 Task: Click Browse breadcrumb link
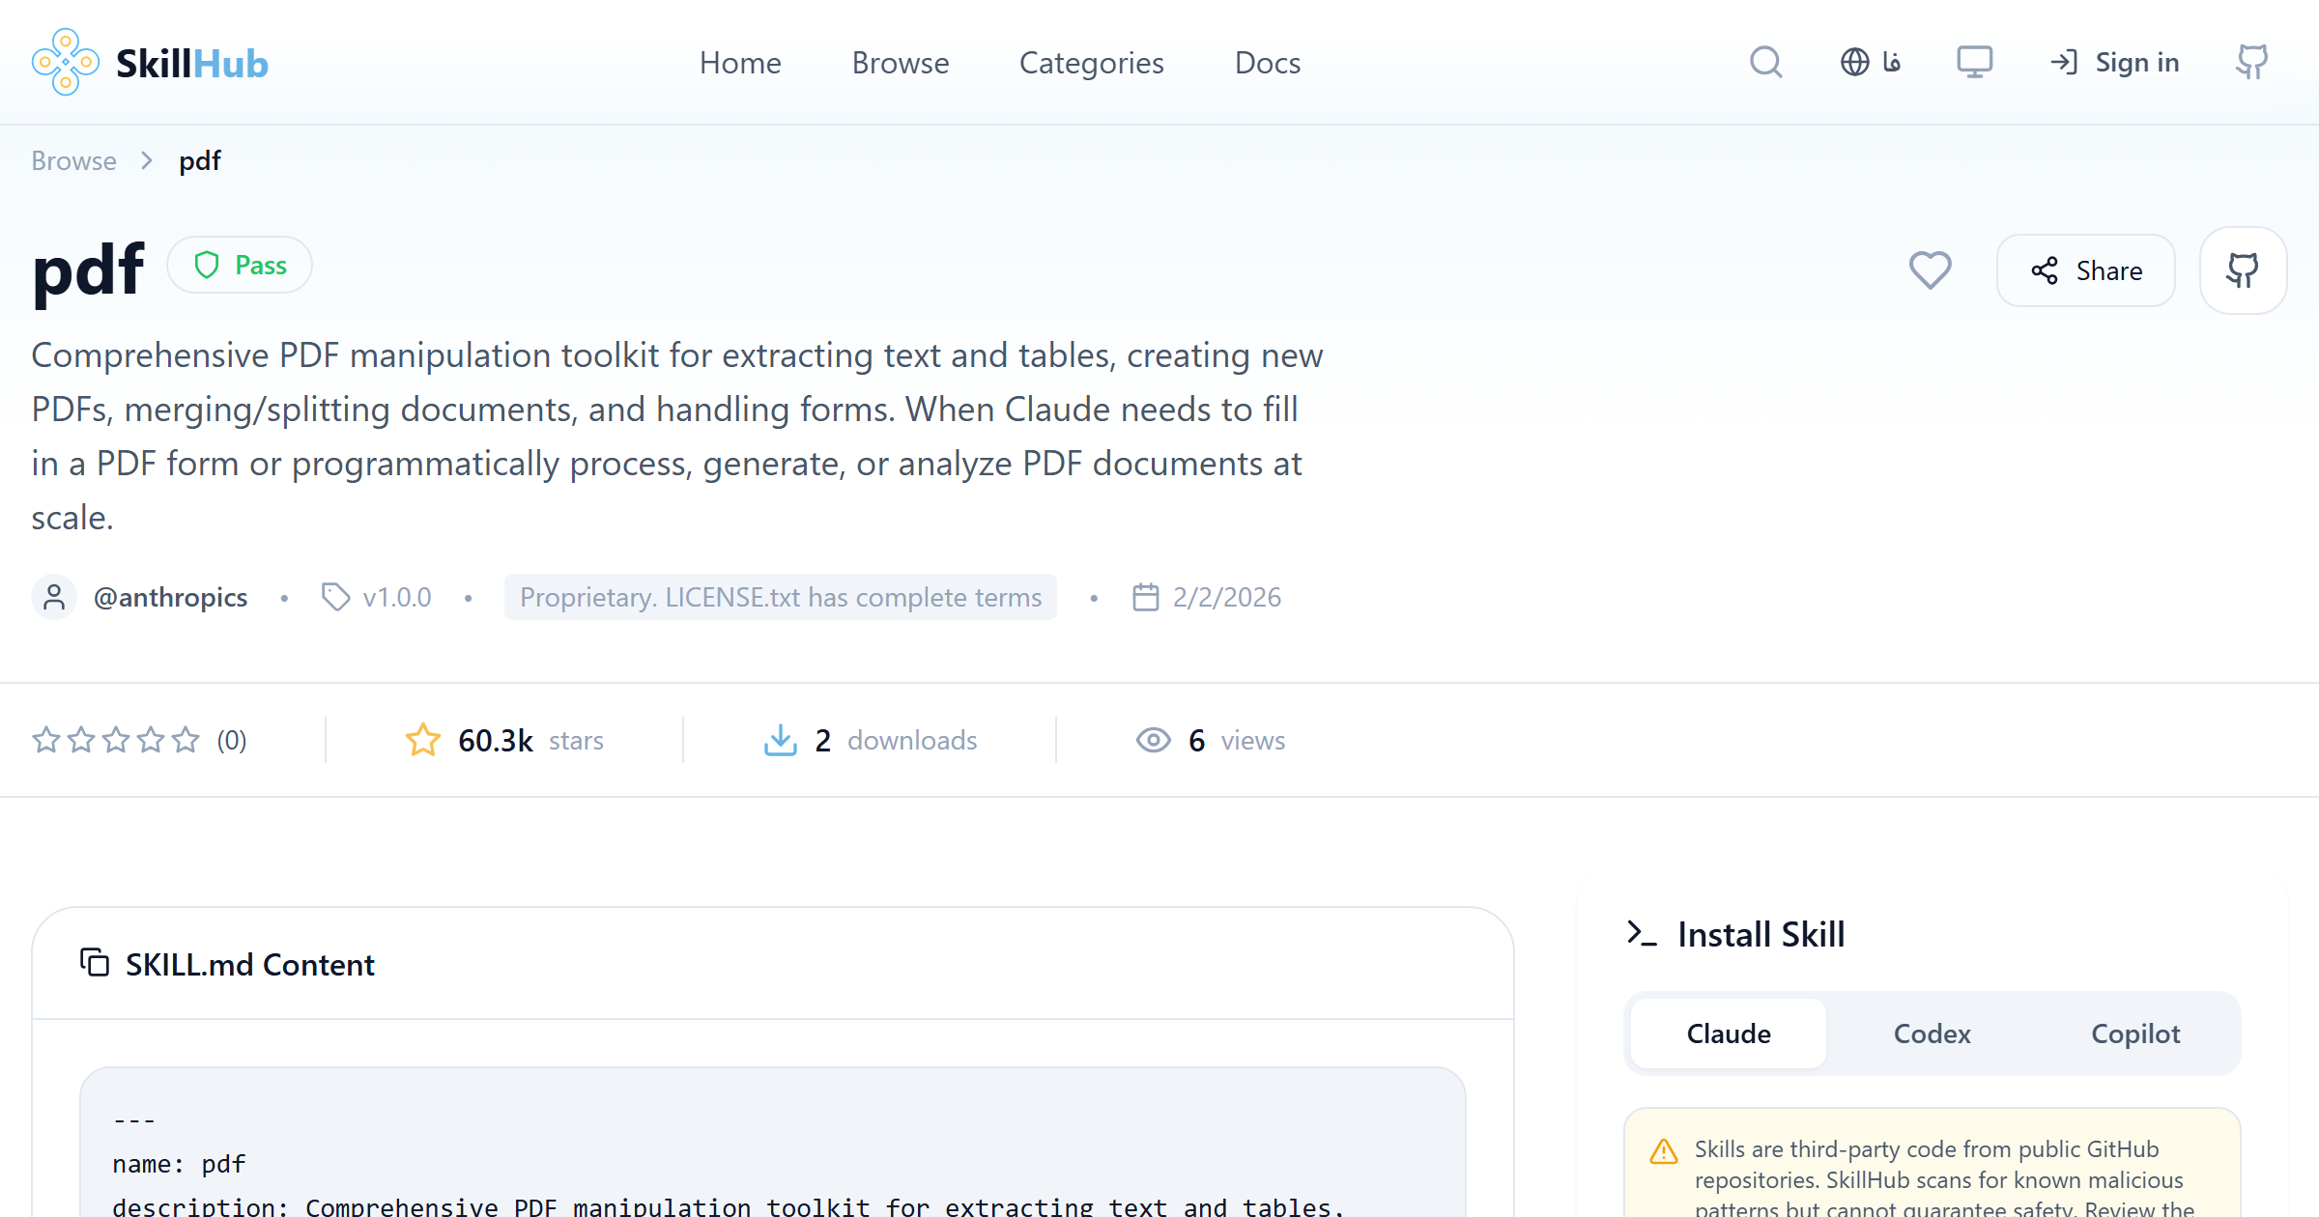tap(73, 160)
